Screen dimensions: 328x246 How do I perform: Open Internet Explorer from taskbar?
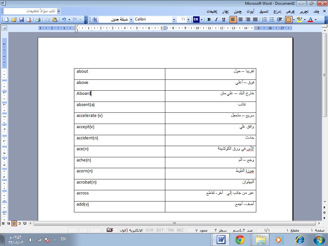point(299,240)
